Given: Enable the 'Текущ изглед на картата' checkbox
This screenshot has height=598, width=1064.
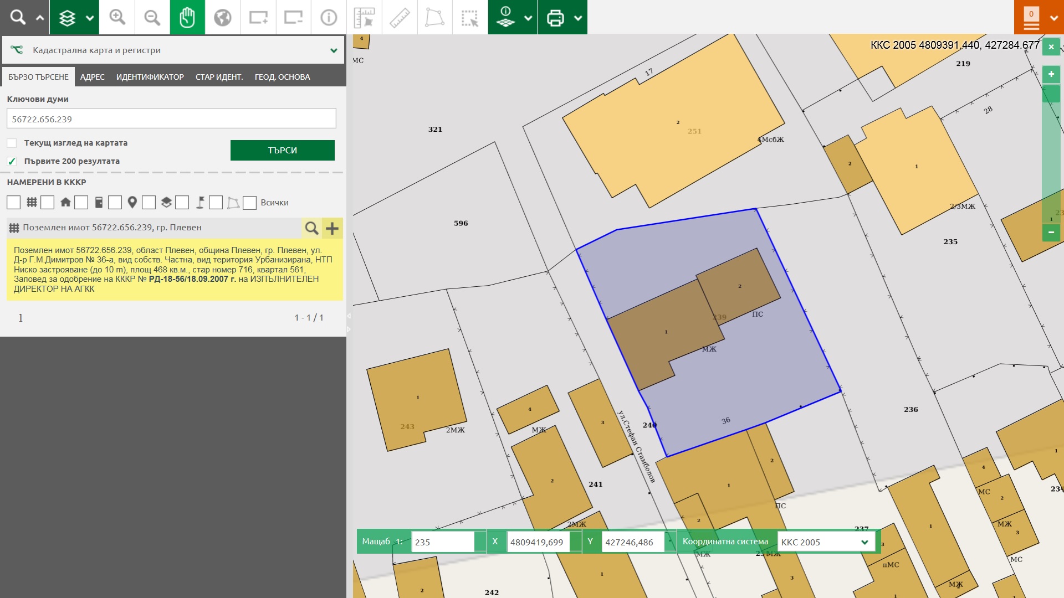Looking at the screenshot, I should pos(12,143).
